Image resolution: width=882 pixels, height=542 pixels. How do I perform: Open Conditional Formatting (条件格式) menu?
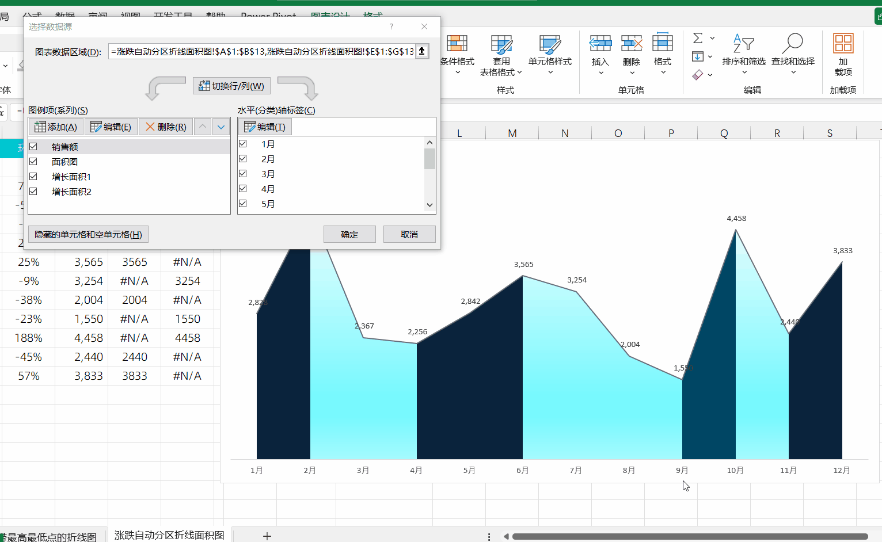point(457,55)
